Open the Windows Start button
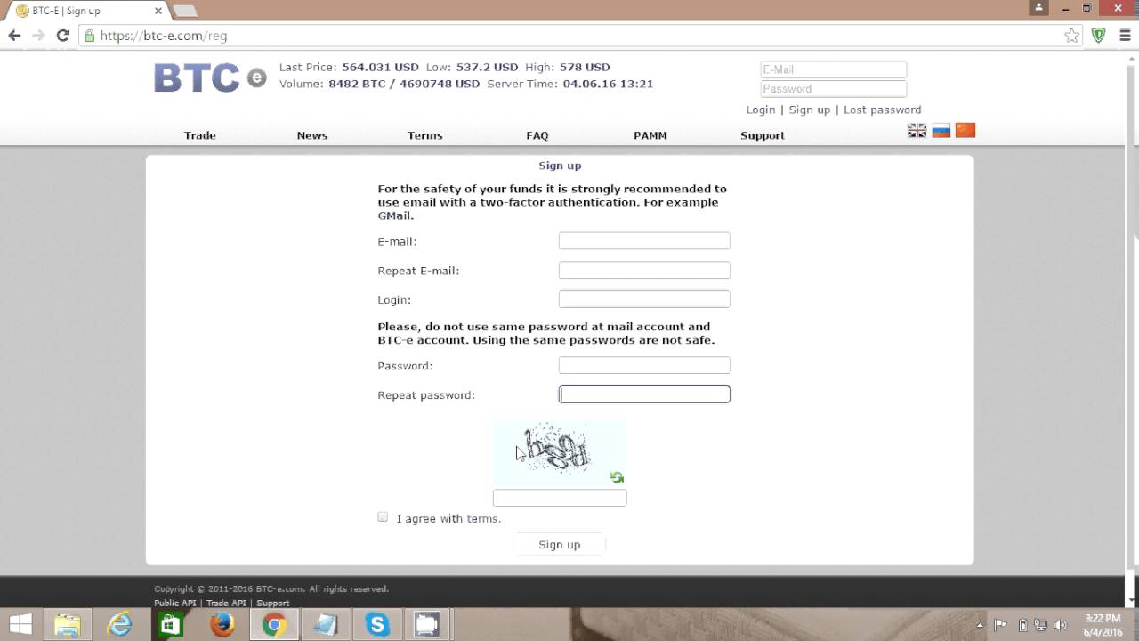 (x=20, y=624)
